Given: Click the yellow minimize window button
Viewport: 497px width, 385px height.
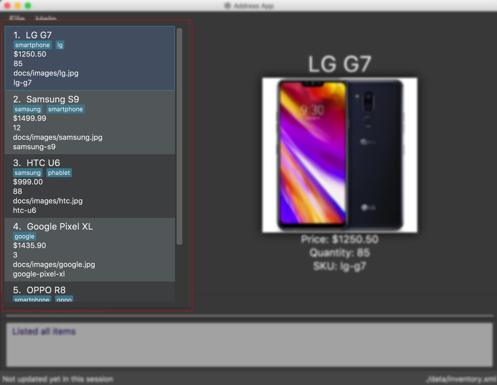Looking at the screenshot, I should click(x=18, y=6).
